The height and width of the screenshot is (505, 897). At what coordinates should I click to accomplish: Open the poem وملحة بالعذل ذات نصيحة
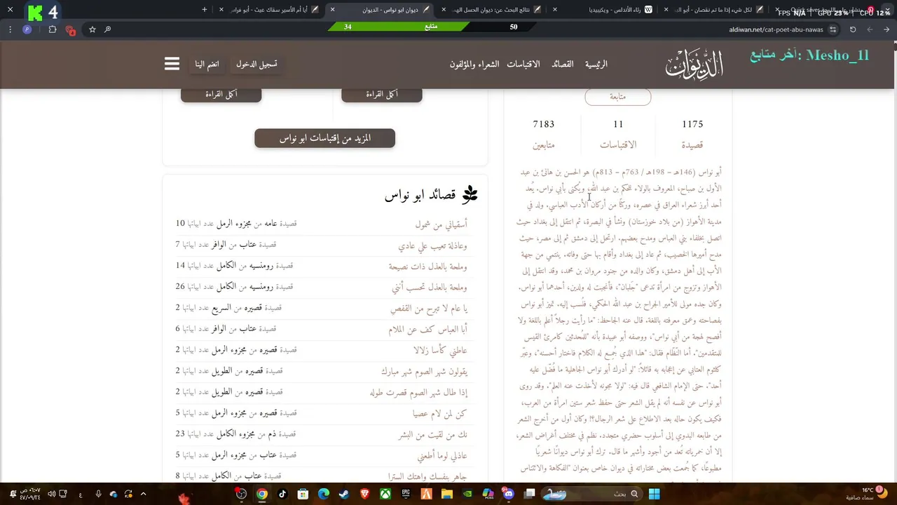tap(428, 267)
